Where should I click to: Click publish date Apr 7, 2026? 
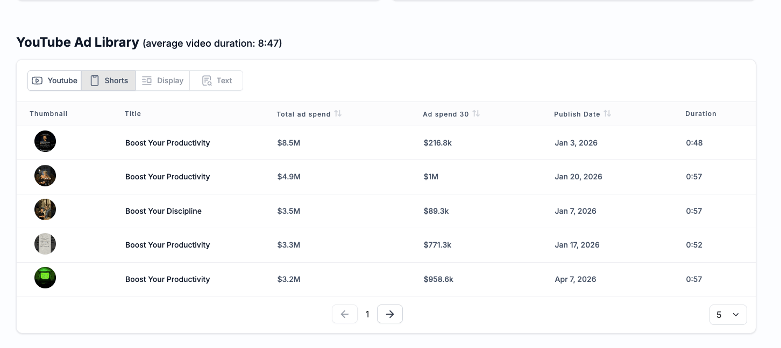(576, 279)
